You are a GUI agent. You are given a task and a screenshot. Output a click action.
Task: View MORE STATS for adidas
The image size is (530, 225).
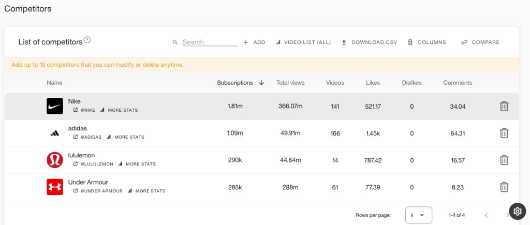point(125,137)
